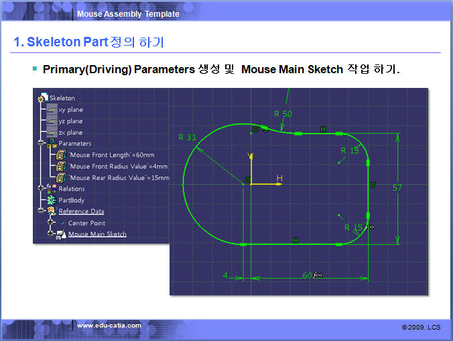Image resolution: width=453 pixels, height=341 pixels.
Task: Expand the Relations tree node
Action: coord(41,189)
